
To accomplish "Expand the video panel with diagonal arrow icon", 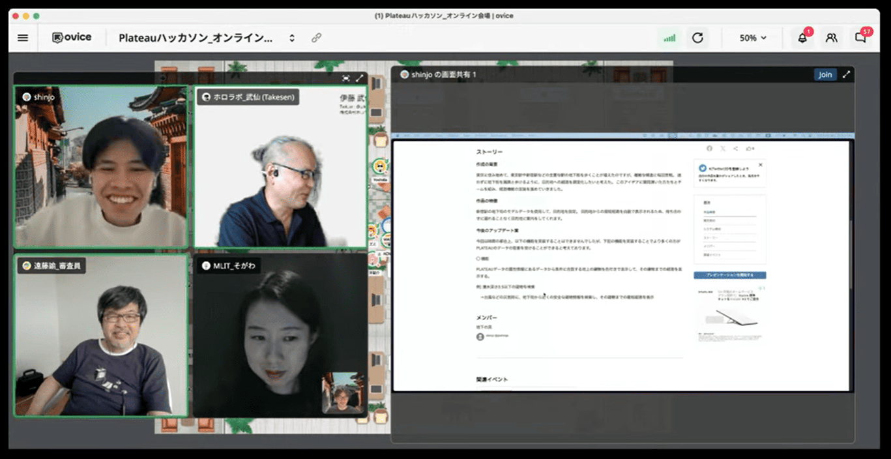I will pyautogui.click(x=359, y=78).
